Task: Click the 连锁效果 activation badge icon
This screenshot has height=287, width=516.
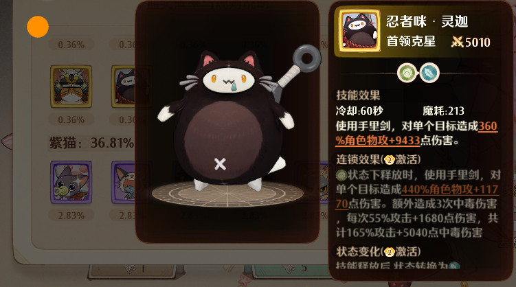Action: tap(390, 160)
